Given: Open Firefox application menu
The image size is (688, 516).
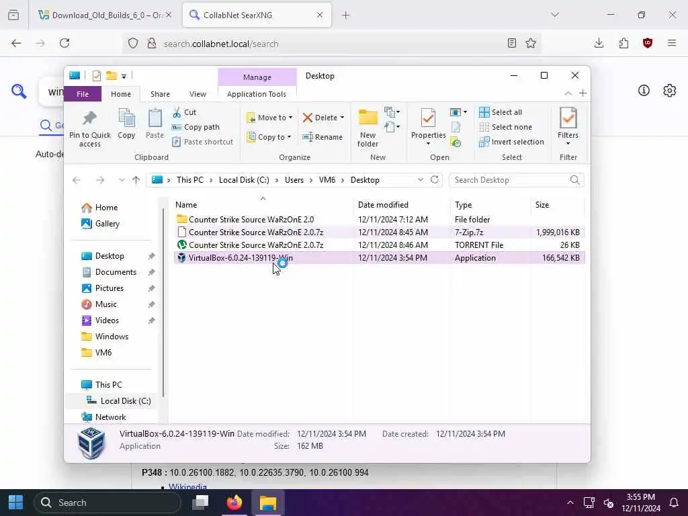Looking at the screenshot, I should [x=672, y=43].
